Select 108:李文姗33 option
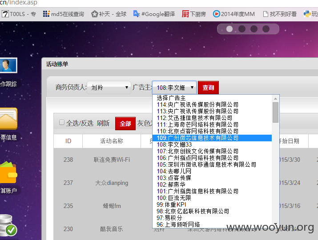Screen dimensions: 318x240 click(x=212, y=144)
